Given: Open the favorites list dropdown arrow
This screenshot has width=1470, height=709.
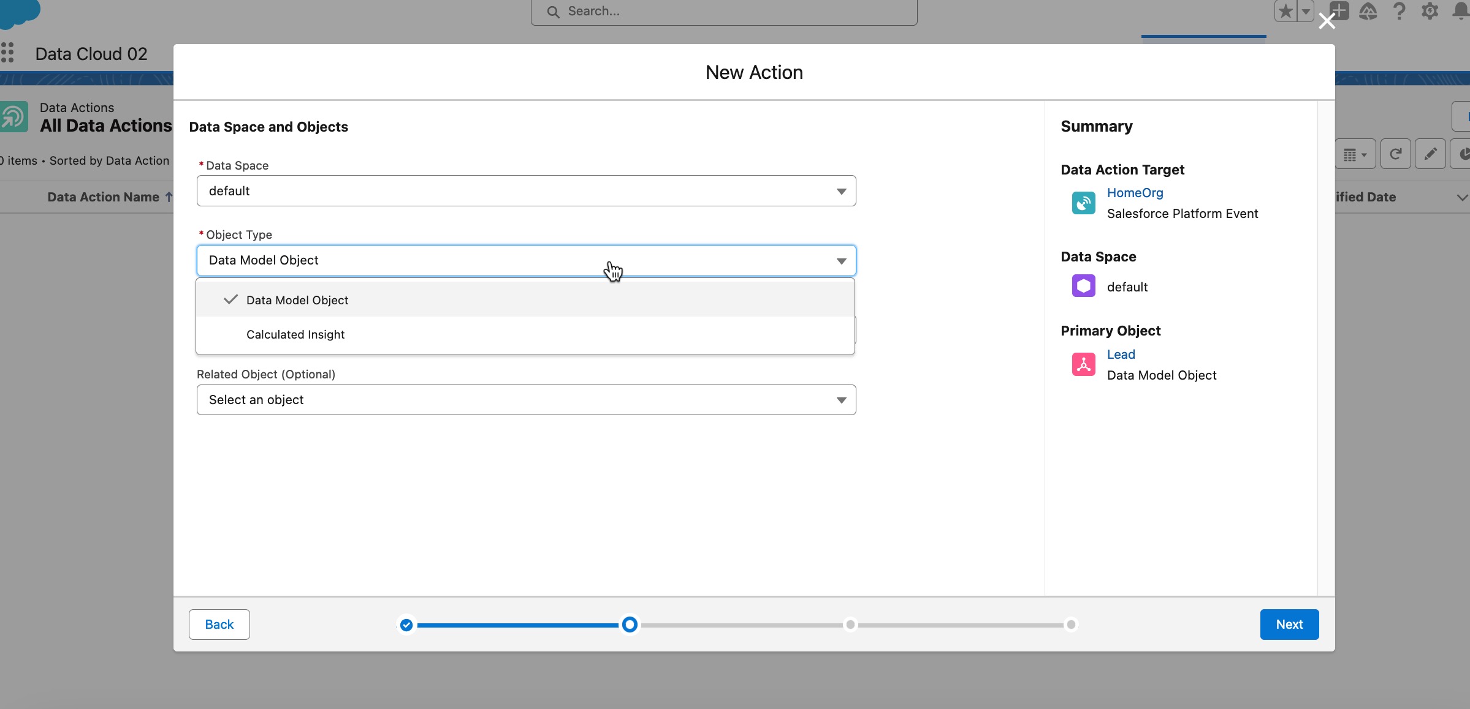Looking at the screenshot, I should click(1306, 11).
